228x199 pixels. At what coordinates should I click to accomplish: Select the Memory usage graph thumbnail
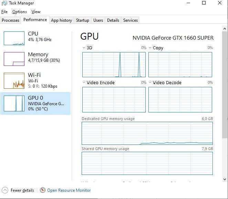point(14,59)
